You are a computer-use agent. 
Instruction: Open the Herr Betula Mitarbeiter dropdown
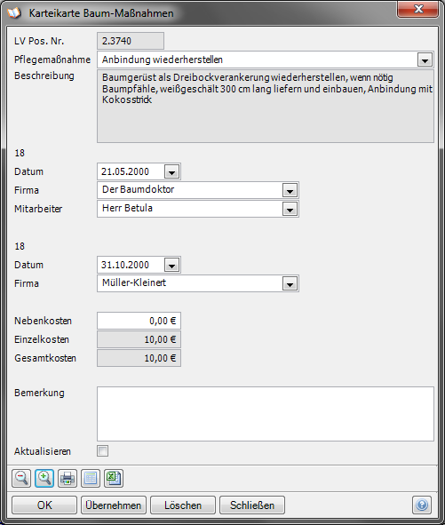click(290, 210)
